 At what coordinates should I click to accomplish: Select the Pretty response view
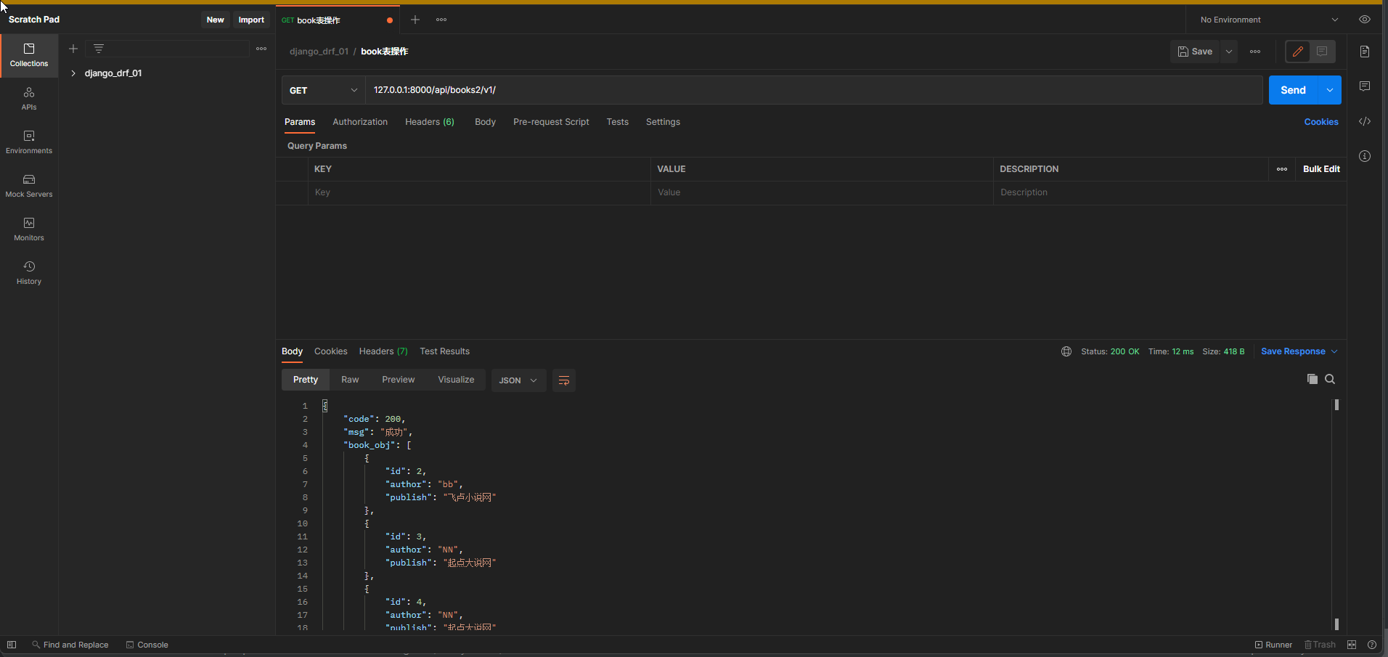(x=306, y=380)
